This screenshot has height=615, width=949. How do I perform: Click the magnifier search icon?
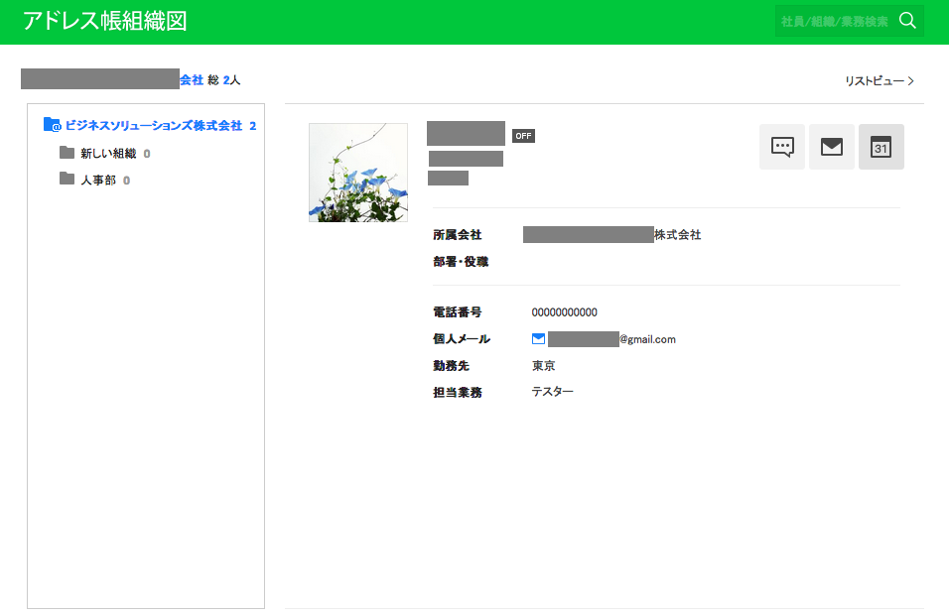pyautogui.click(x=907, y=21)
